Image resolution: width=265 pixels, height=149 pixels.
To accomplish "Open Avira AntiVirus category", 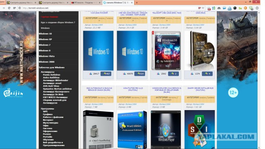I will pyautogui.click(x=51, y=77).
